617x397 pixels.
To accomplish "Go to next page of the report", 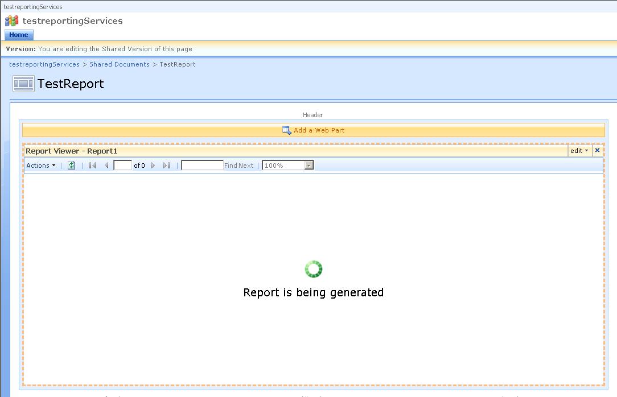I will (x=153, y=166).
